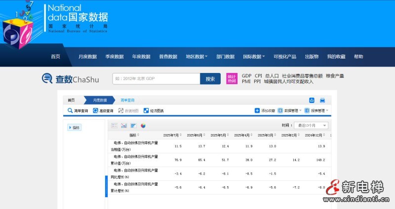Select the column bar chart icon
Screen dimensions: 395x209
[x=124, y=126]
